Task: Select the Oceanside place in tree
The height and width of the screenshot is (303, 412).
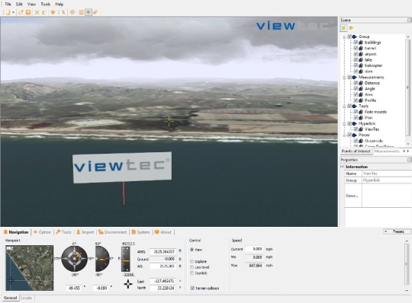Action: (374, 141)
